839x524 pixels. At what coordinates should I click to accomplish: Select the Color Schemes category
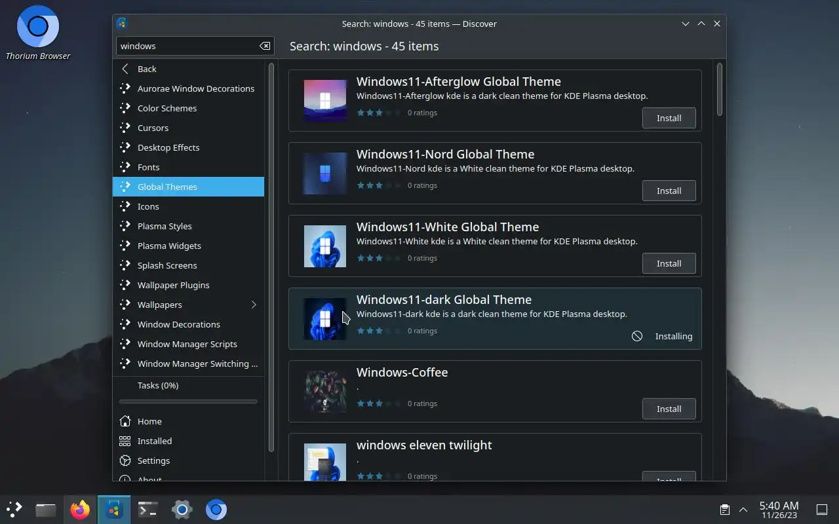click(x=188, y=108)
